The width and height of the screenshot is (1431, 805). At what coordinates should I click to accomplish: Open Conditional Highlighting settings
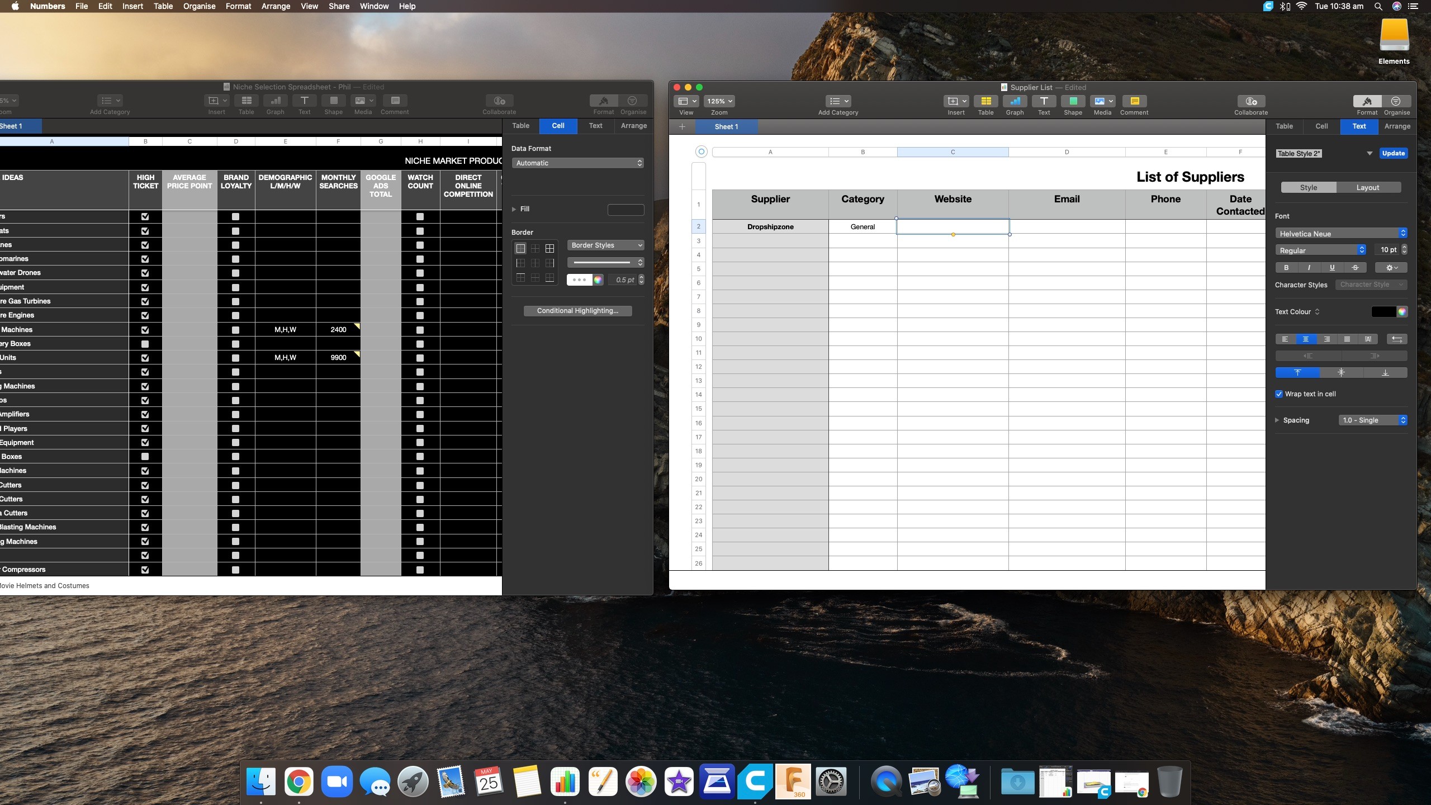577,310
